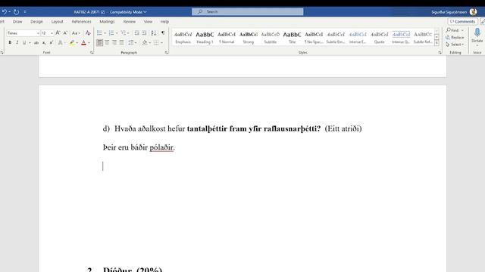Image resolution: width=485 pixels, height=272 pixels.
Task: Open the Select dropdown in Editing
Action: 455,45
